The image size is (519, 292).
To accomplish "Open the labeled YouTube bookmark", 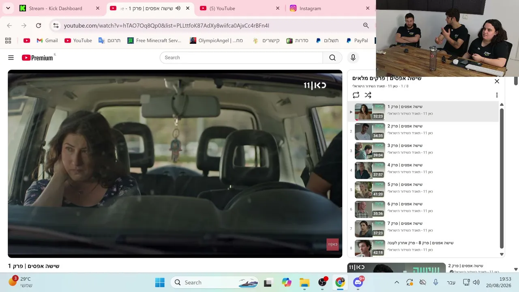I will coord(78,41).
